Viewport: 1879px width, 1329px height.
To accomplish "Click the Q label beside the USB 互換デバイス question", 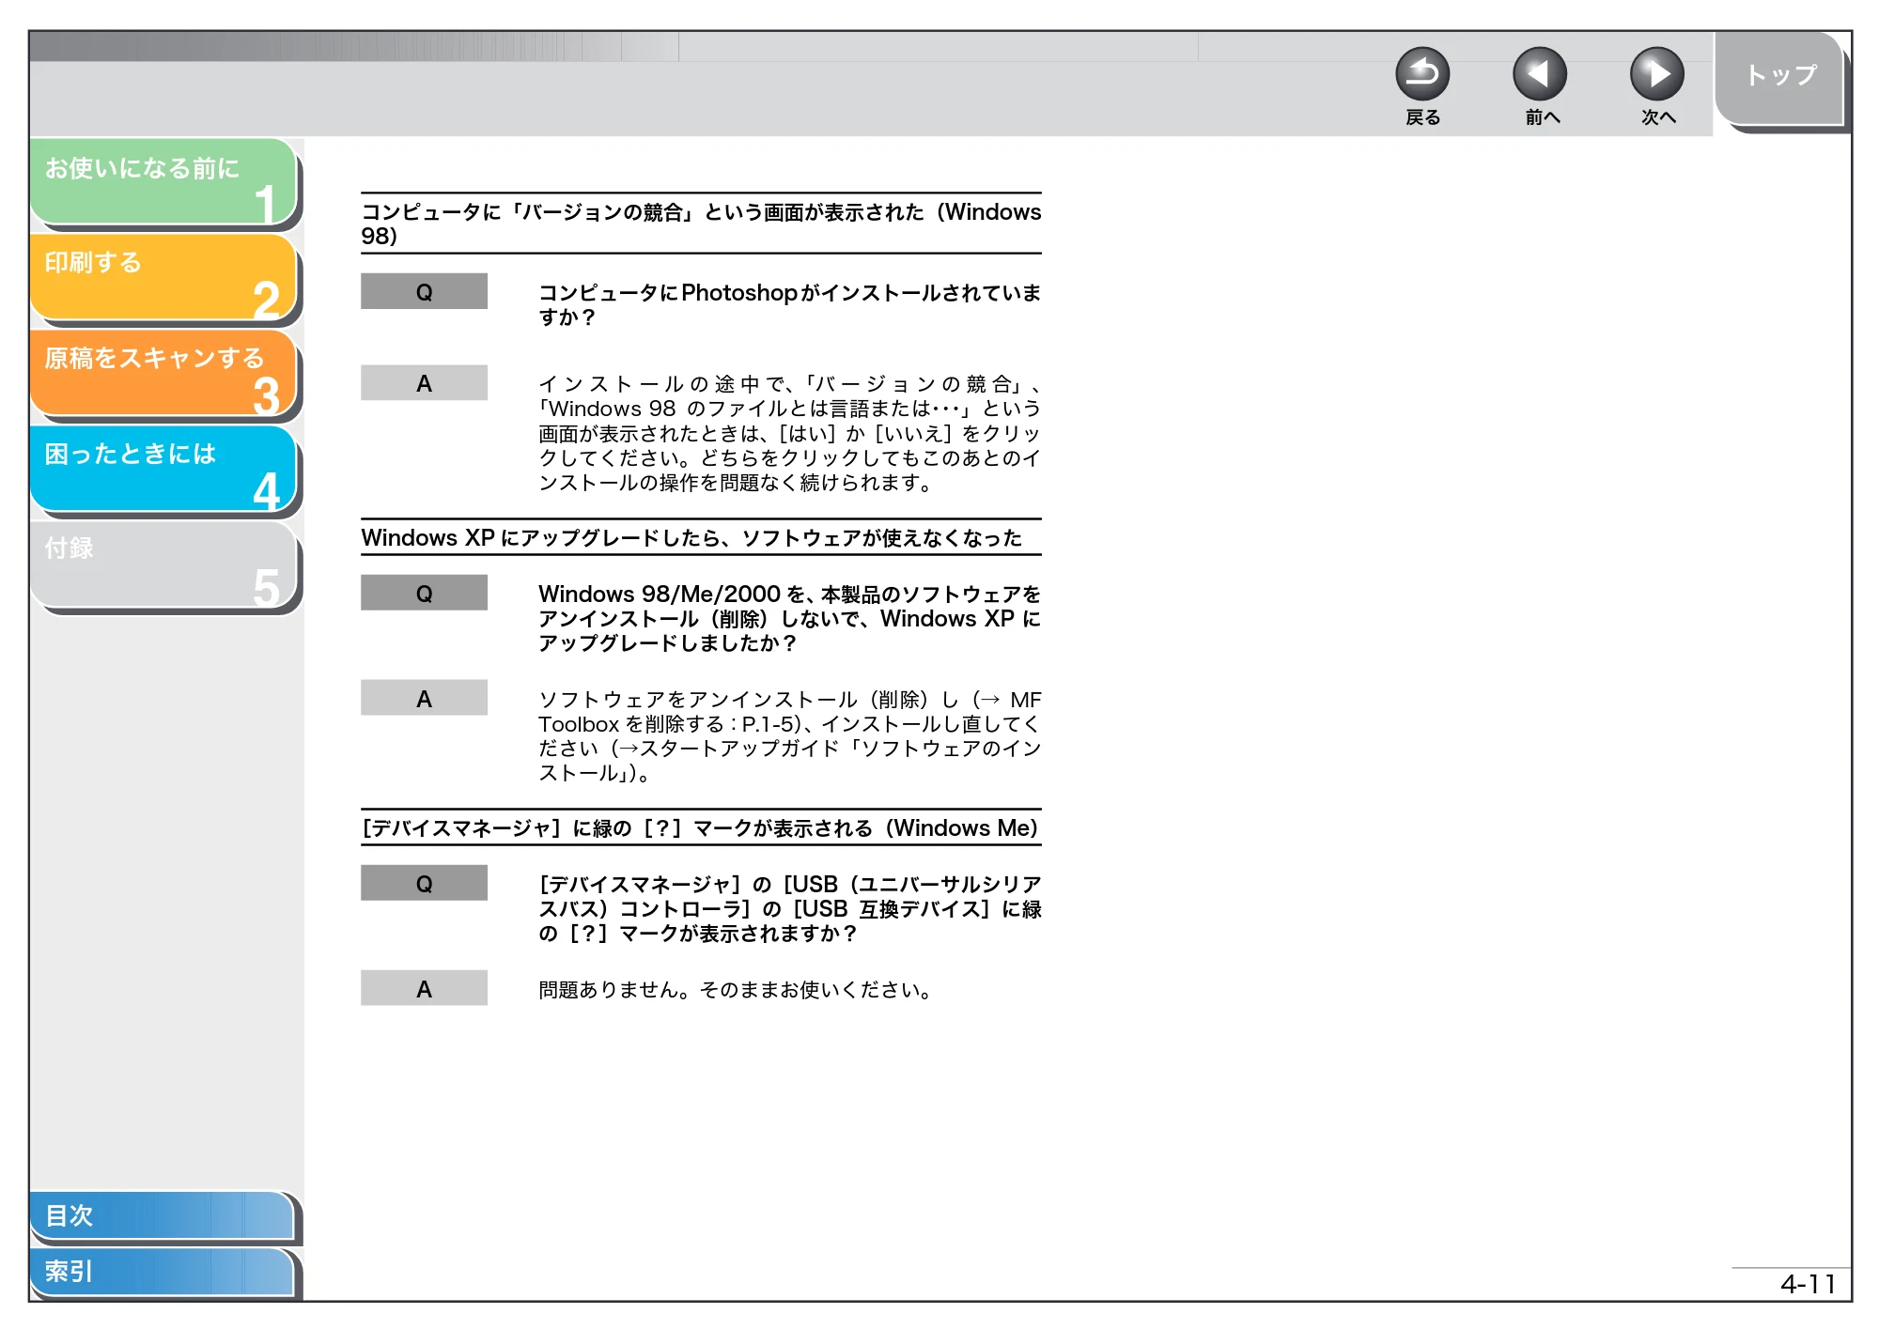I will tap(424, 883).
